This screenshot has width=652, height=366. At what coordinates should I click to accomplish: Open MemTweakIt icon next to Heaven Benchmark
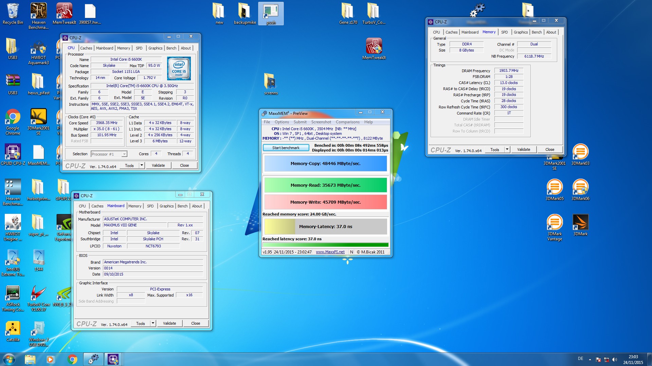coord(64,14)
